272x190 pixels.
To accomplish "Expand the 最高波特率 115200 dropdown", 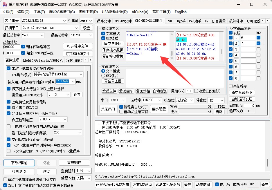I will (91, 35).
